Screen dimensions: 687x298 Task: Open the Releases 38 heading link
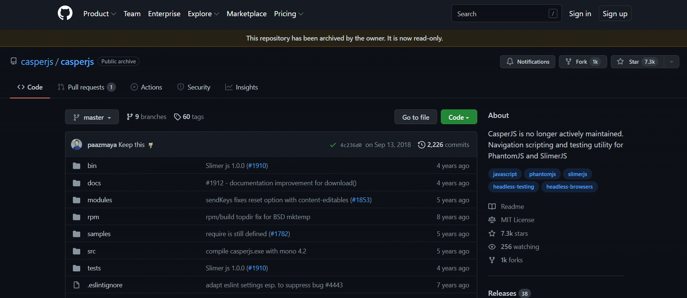click(x=509, y=293)
